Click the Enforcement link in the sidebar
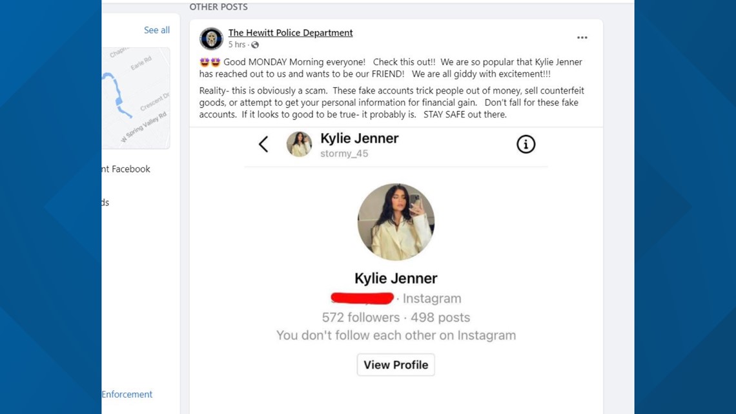 [127, 394]
